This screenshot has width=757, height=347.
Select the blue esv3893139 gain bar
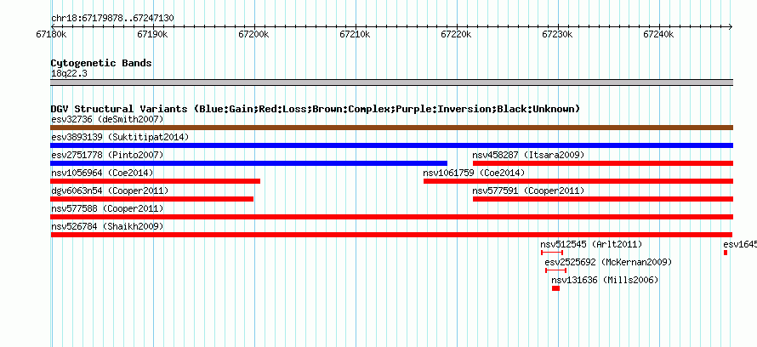coord(391,145)
